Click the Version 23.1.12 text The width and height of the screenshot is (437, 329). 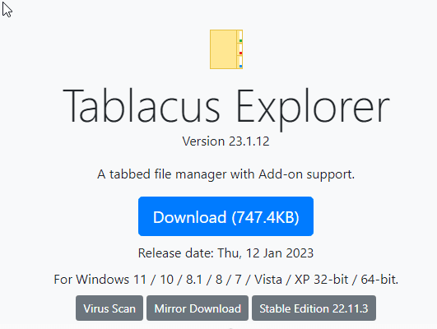pyautogui.click(x=225, y=141)
